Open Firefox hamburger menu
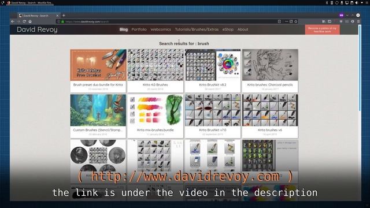The image size is (370, 208). [358, 21]
